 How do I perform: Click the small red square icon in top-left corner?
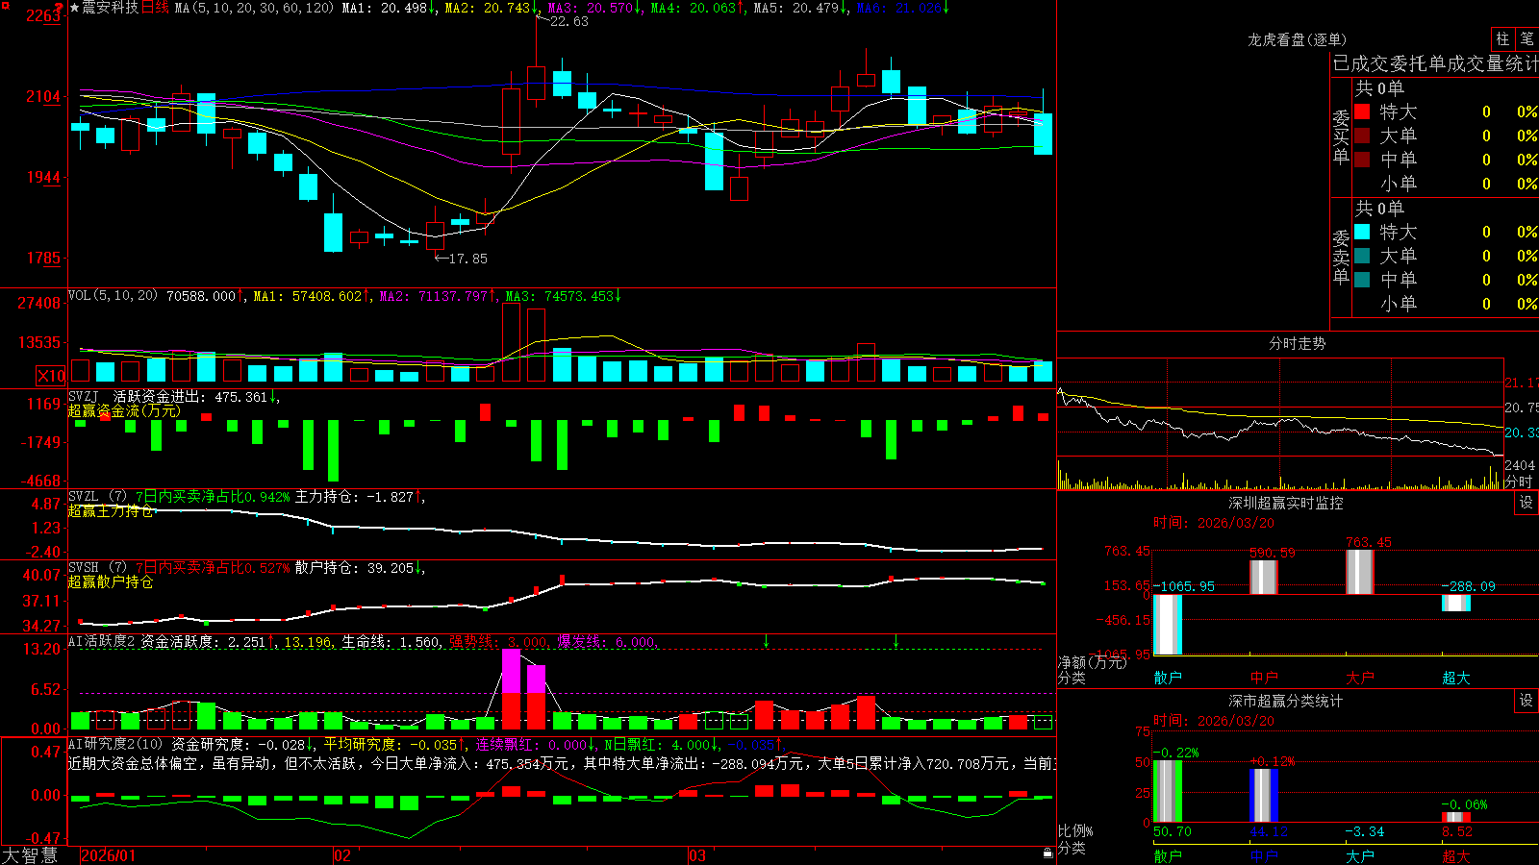(5, 6)
